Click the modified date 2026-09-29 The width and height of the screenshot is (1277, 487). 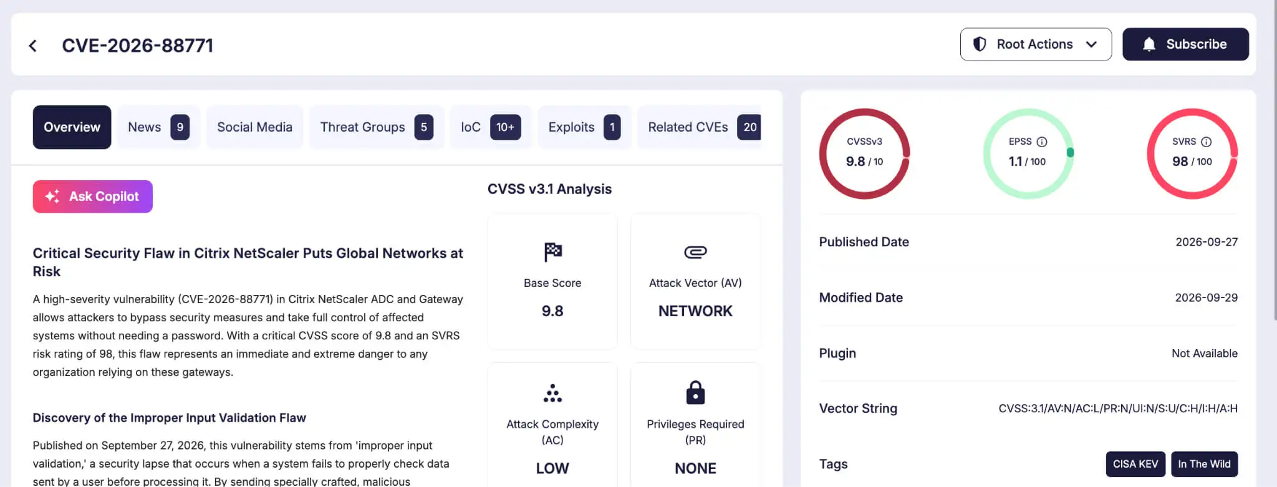[x=1207, y=297]
